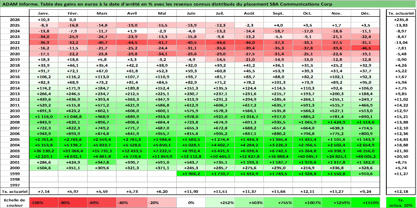Click the -44,6 cell in July 2022
Screen dimensions: 417x208
220,43
